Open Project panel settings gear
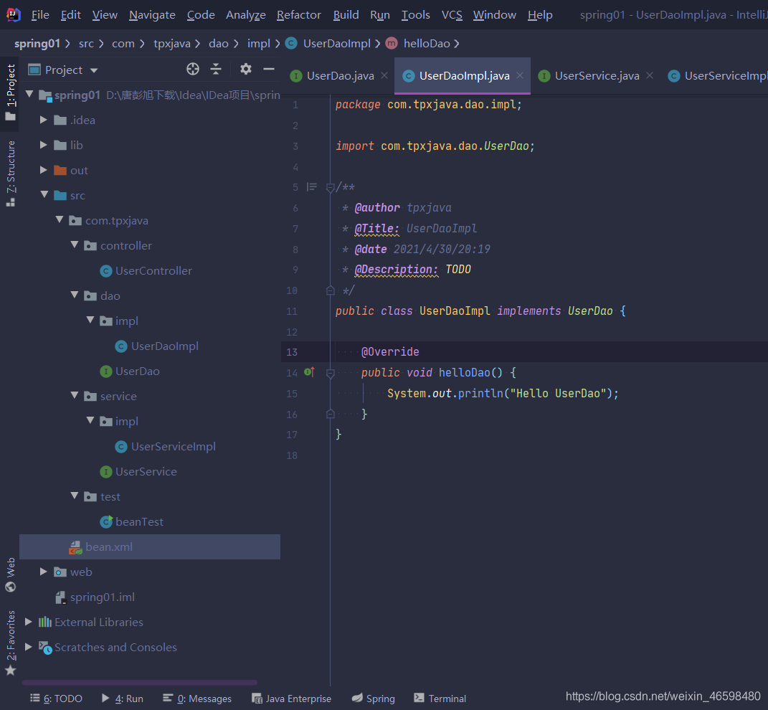Viewport: 768px width, 710px height. [246, 69]
